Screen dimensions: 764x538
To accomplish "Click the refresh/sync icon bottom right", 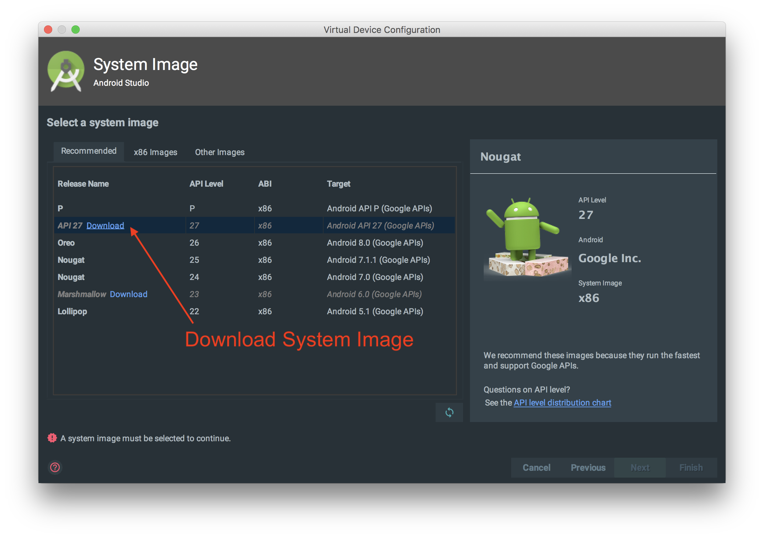I will (x=449, y=413).
